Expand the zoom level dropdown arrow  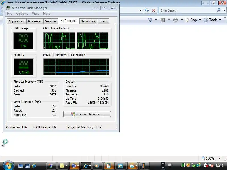click(219, 158)
